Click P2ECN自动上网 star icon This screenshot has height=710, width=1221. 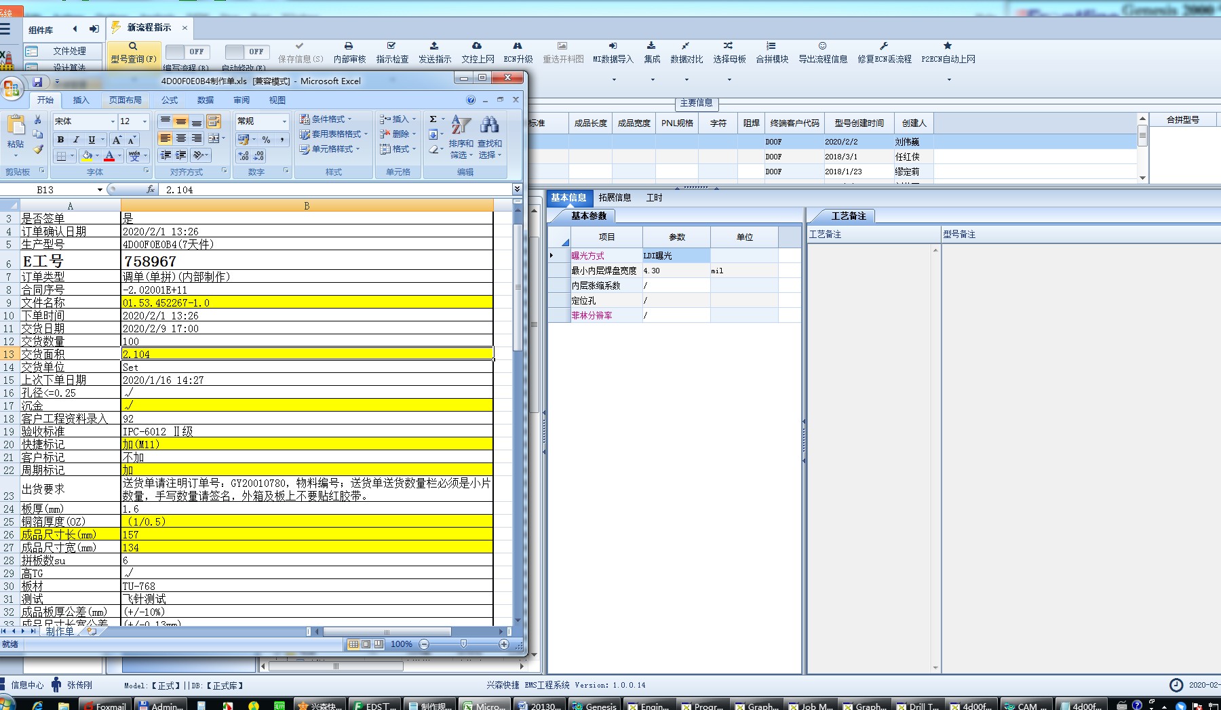point(948,52)
